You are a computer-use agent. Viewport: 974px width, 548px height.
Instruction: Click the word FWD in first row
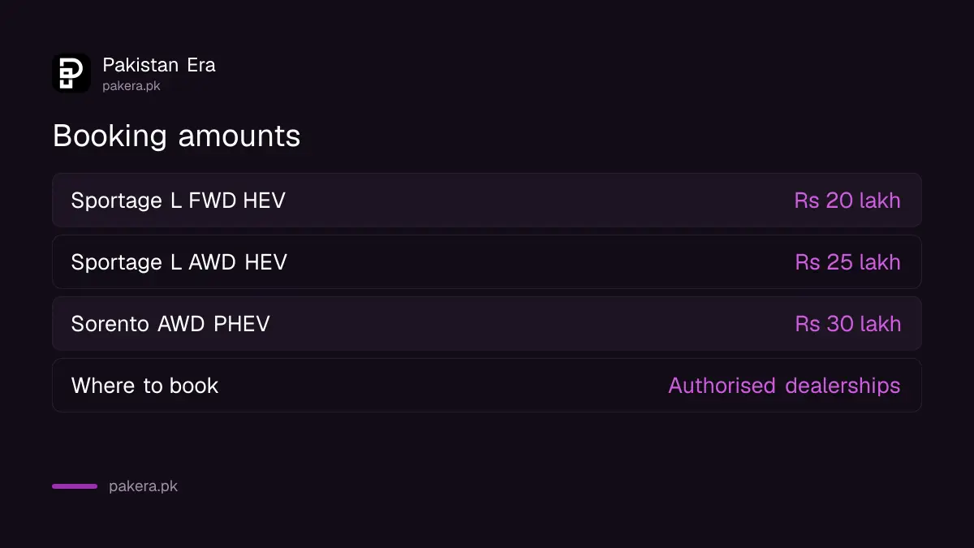click(213, 201)
